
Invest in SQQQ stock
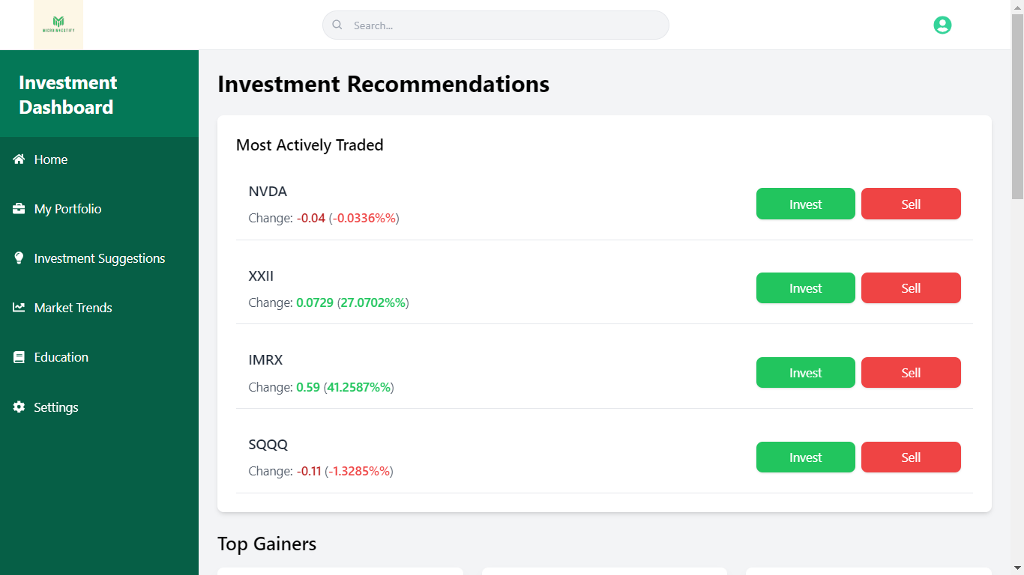pyautogui.click(x=805, y=457)
